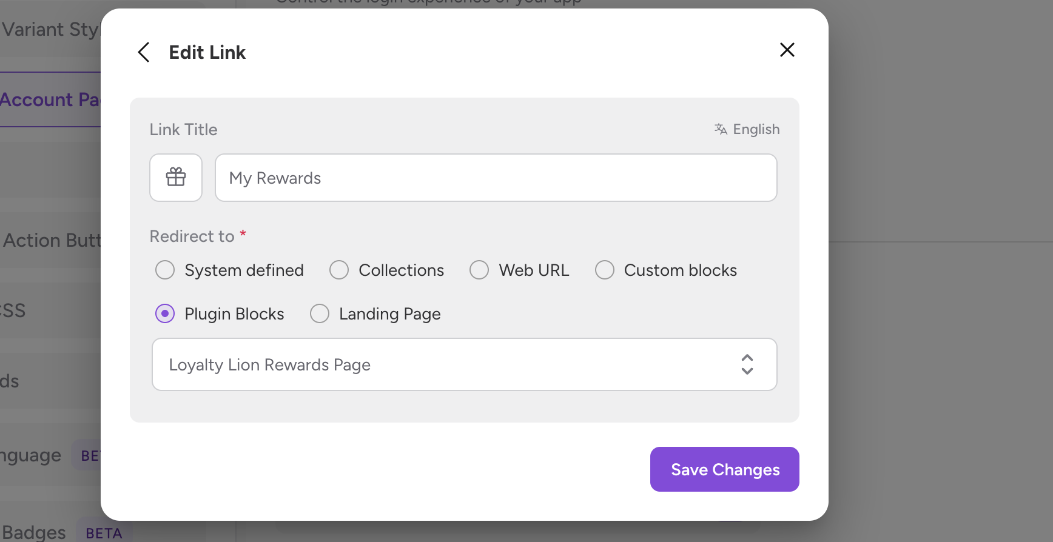Choose the Web URL redirect option
The width and height of the screenshot is (1053, 542).
[x=479, y=270]
